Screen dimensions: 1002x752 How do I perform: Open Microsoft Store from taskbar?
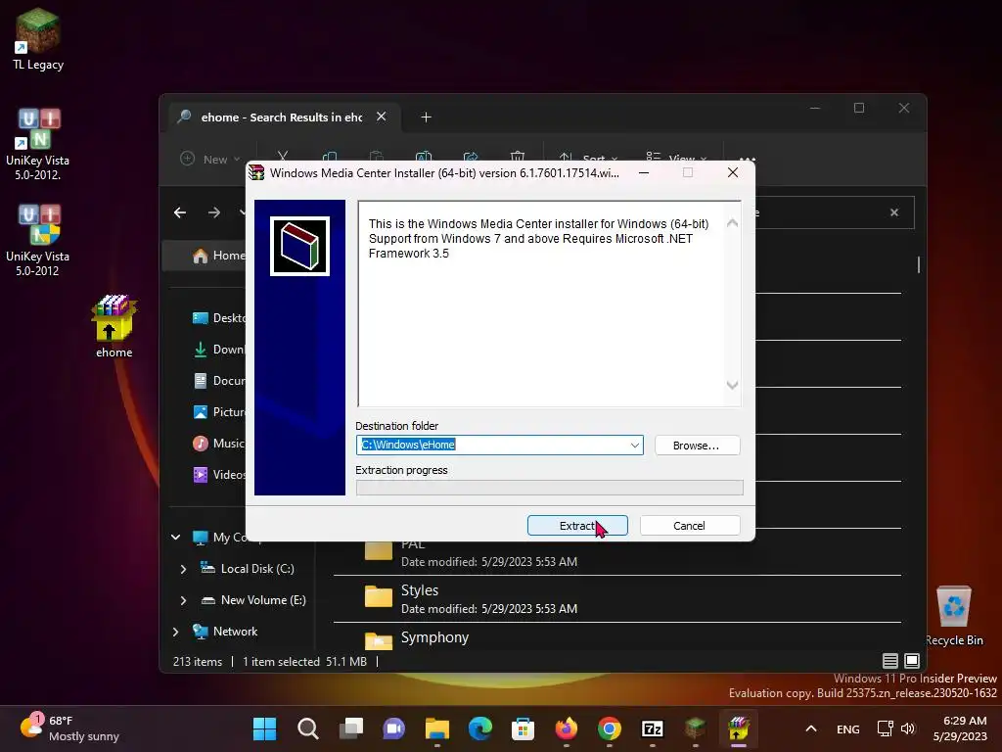point(523,728)
